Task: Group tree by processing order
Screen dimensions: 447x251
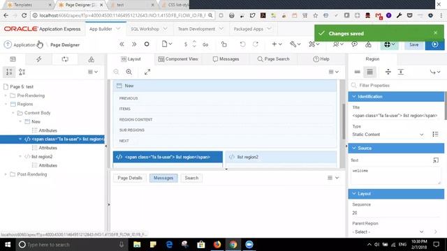Action: tap(9, 72)
